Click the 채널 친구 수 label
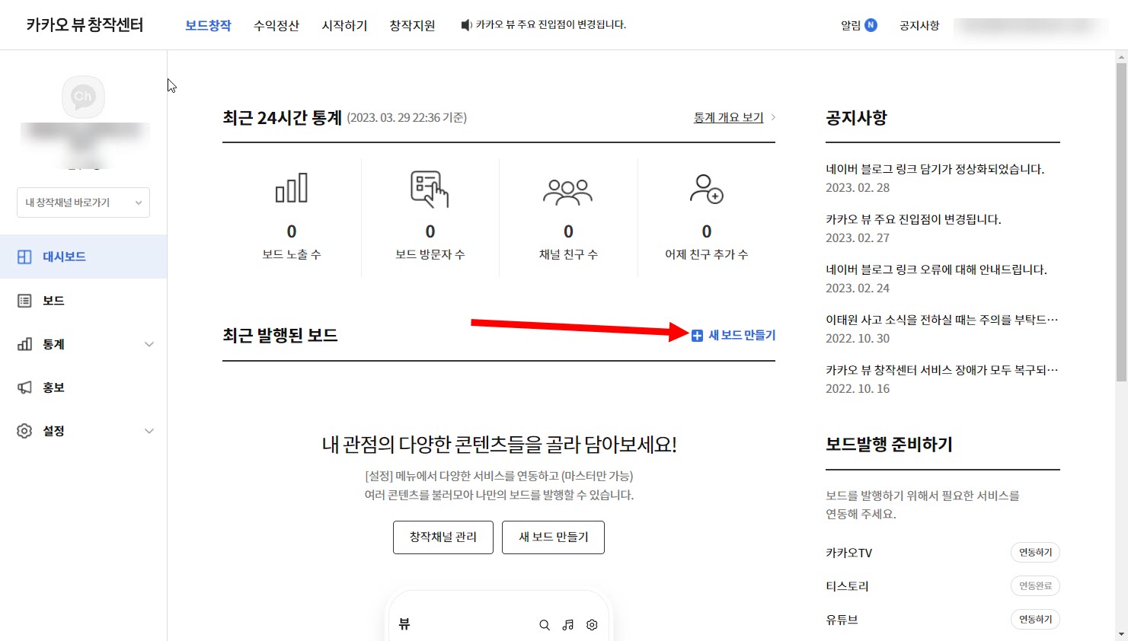Screen dimensions: 1128x641 [x=568, y=254]
